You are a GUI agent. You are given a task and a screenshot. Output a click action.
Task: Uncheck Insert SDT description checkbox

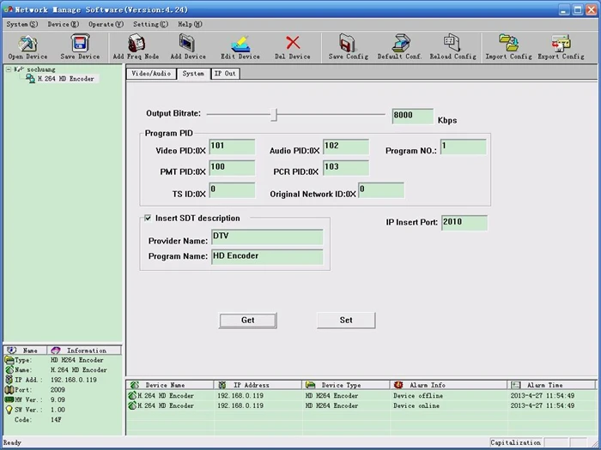(149, 219)
